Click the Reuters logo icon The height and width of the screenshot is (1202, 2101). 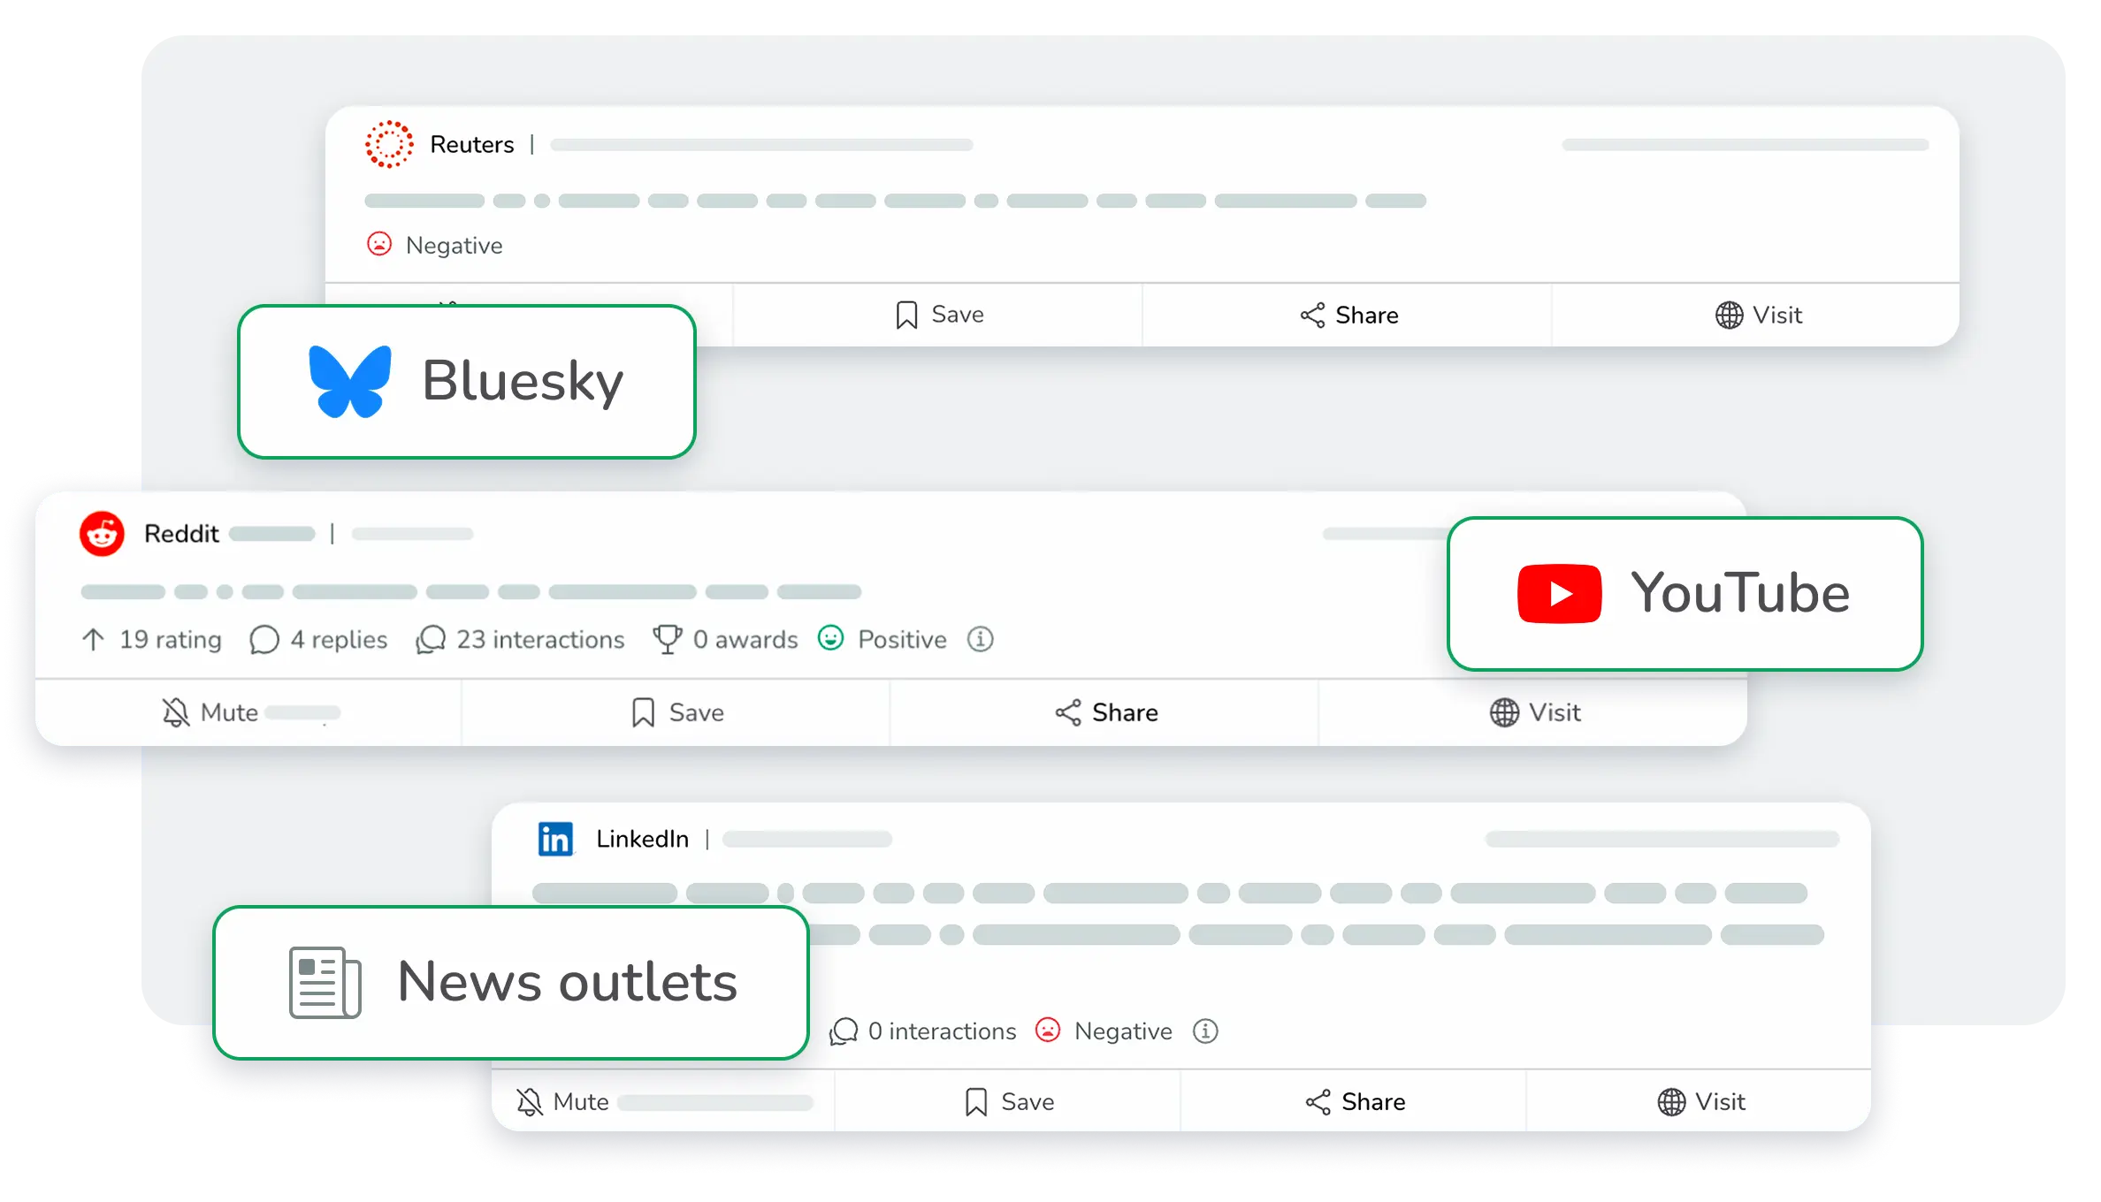coord(389,144)
